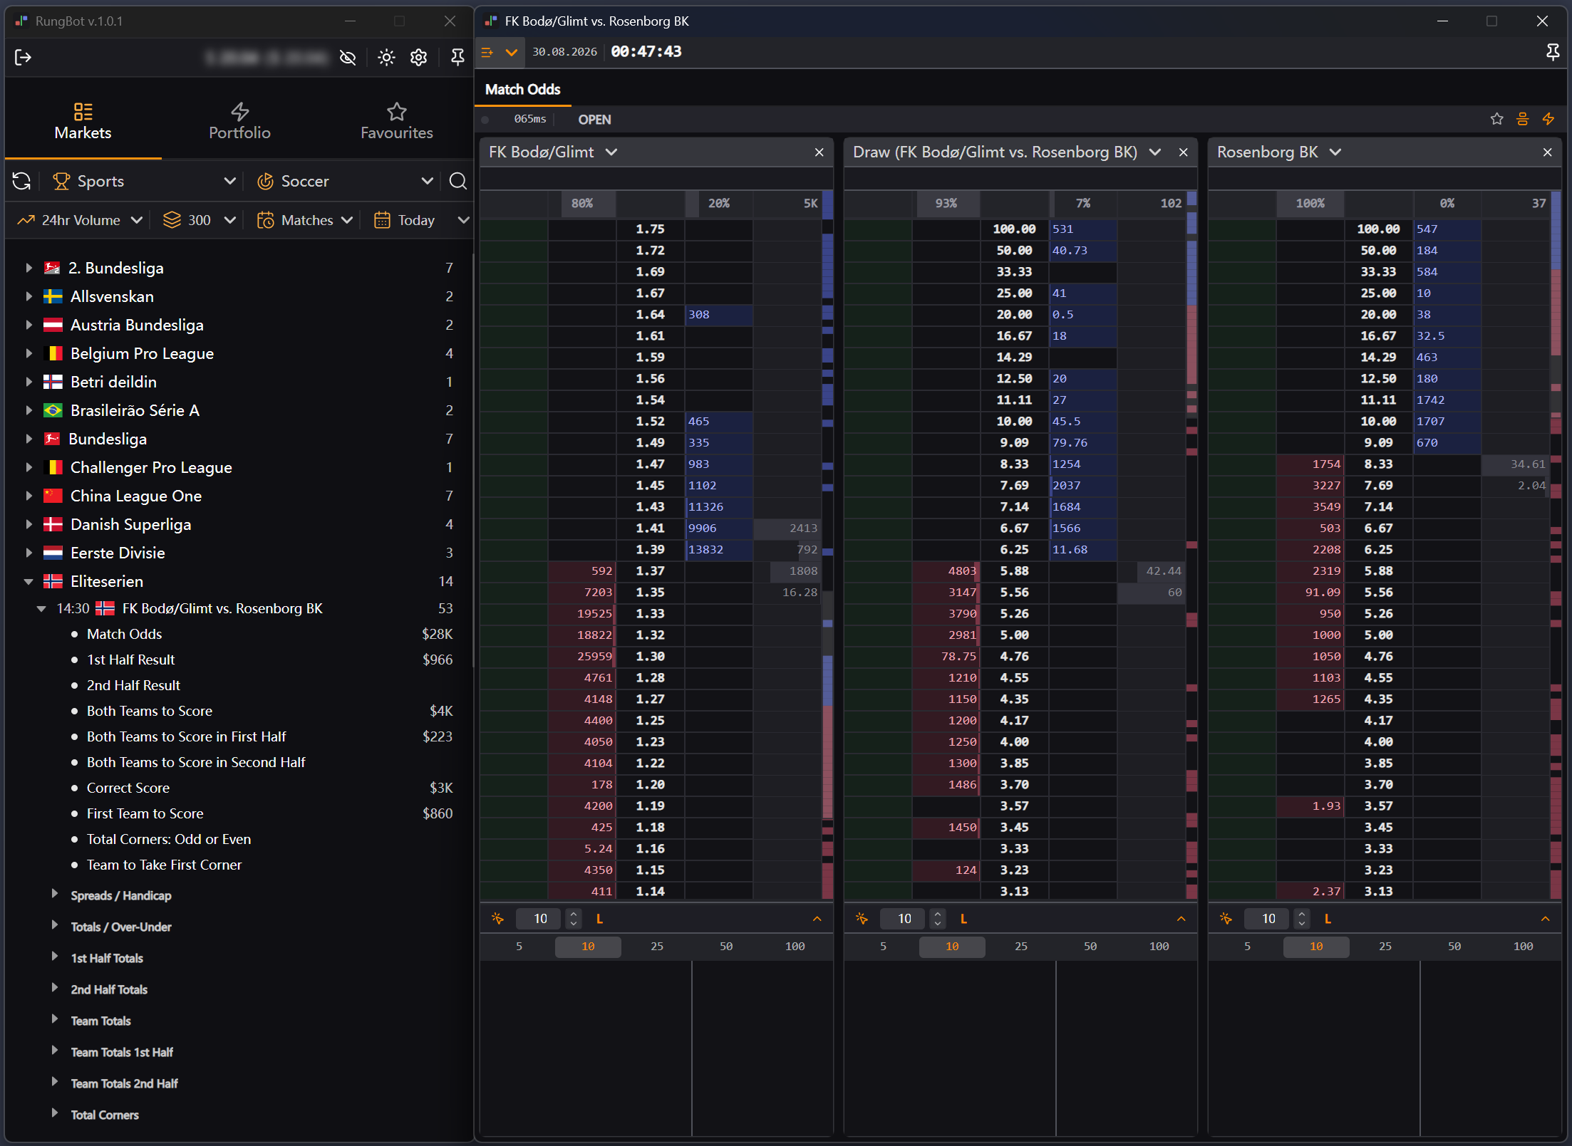Add market to favourites star icon
Screen dimensions: 1572x1146
[1496, 119]
